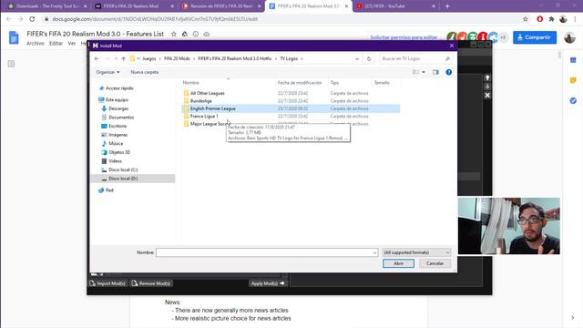Click the search box for TV Logos
The width and height of the screenshot is (583, 328).
tap(415, 58)
